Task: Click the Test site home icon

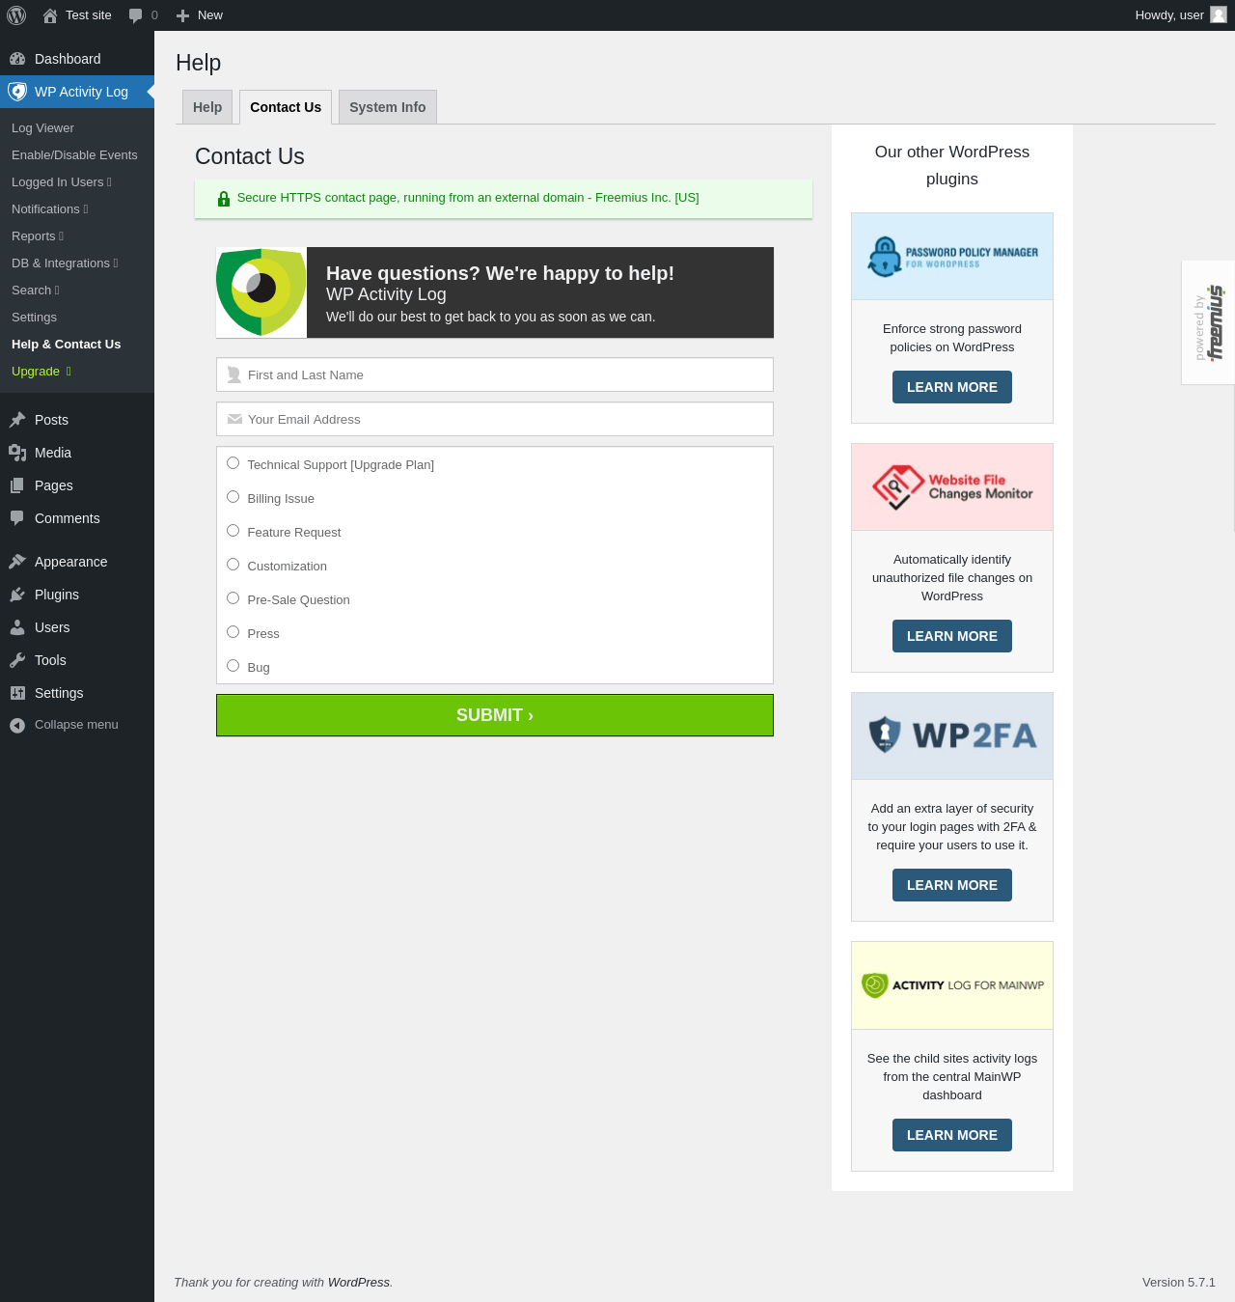Action: tap(50, 15)
